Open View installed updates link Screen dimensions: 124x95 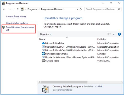coord(17,23)
